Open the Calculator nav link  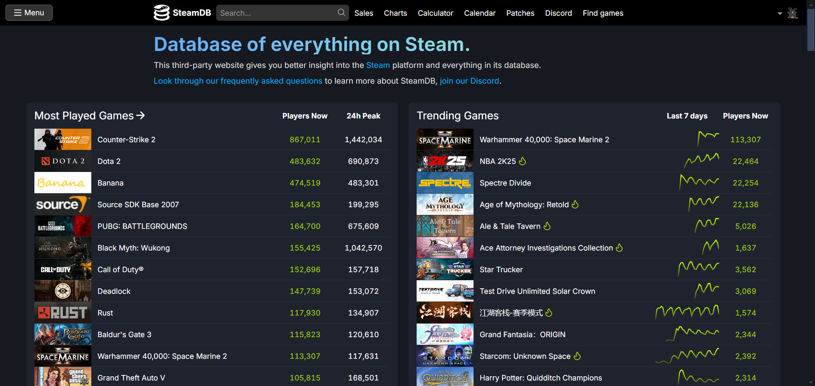[x=435, y=13]
